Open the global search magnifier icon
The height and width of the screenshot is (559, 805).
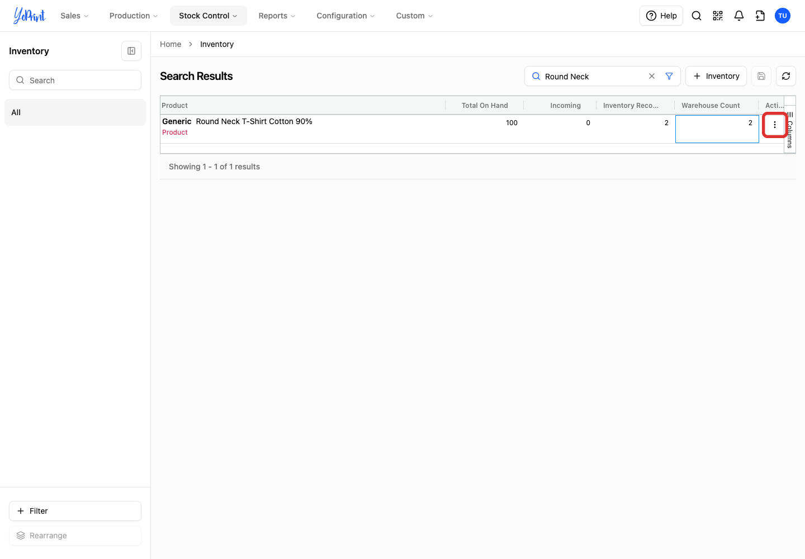pos(697,16)
